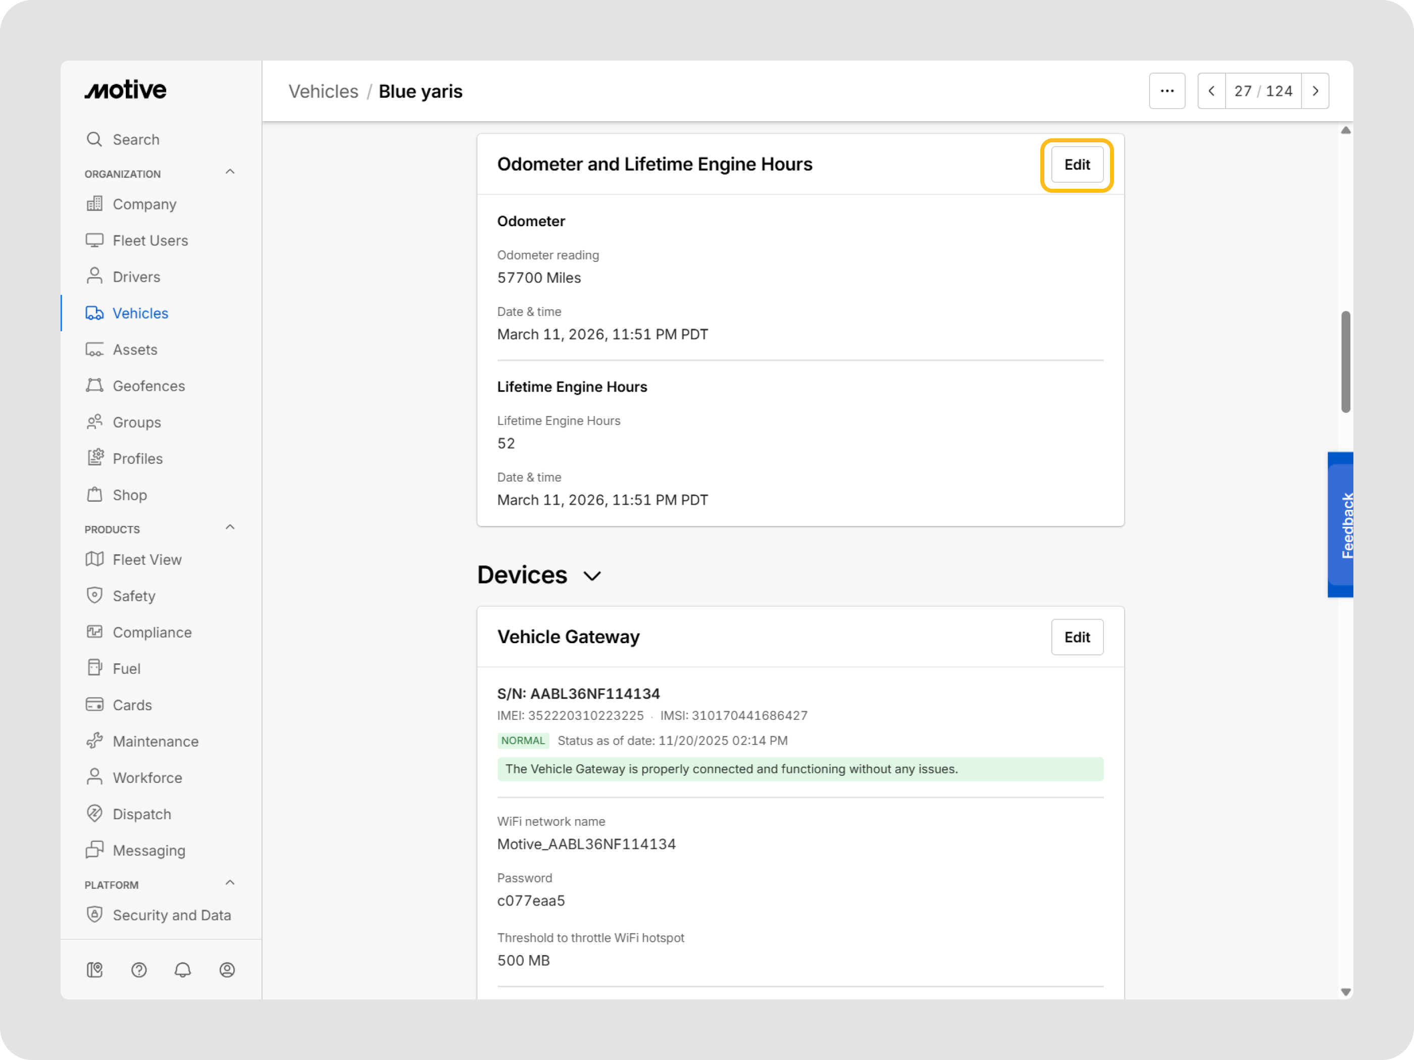Open the help question mark icon
This screenshot has width=1414, height=1060.
pos(139,970)
